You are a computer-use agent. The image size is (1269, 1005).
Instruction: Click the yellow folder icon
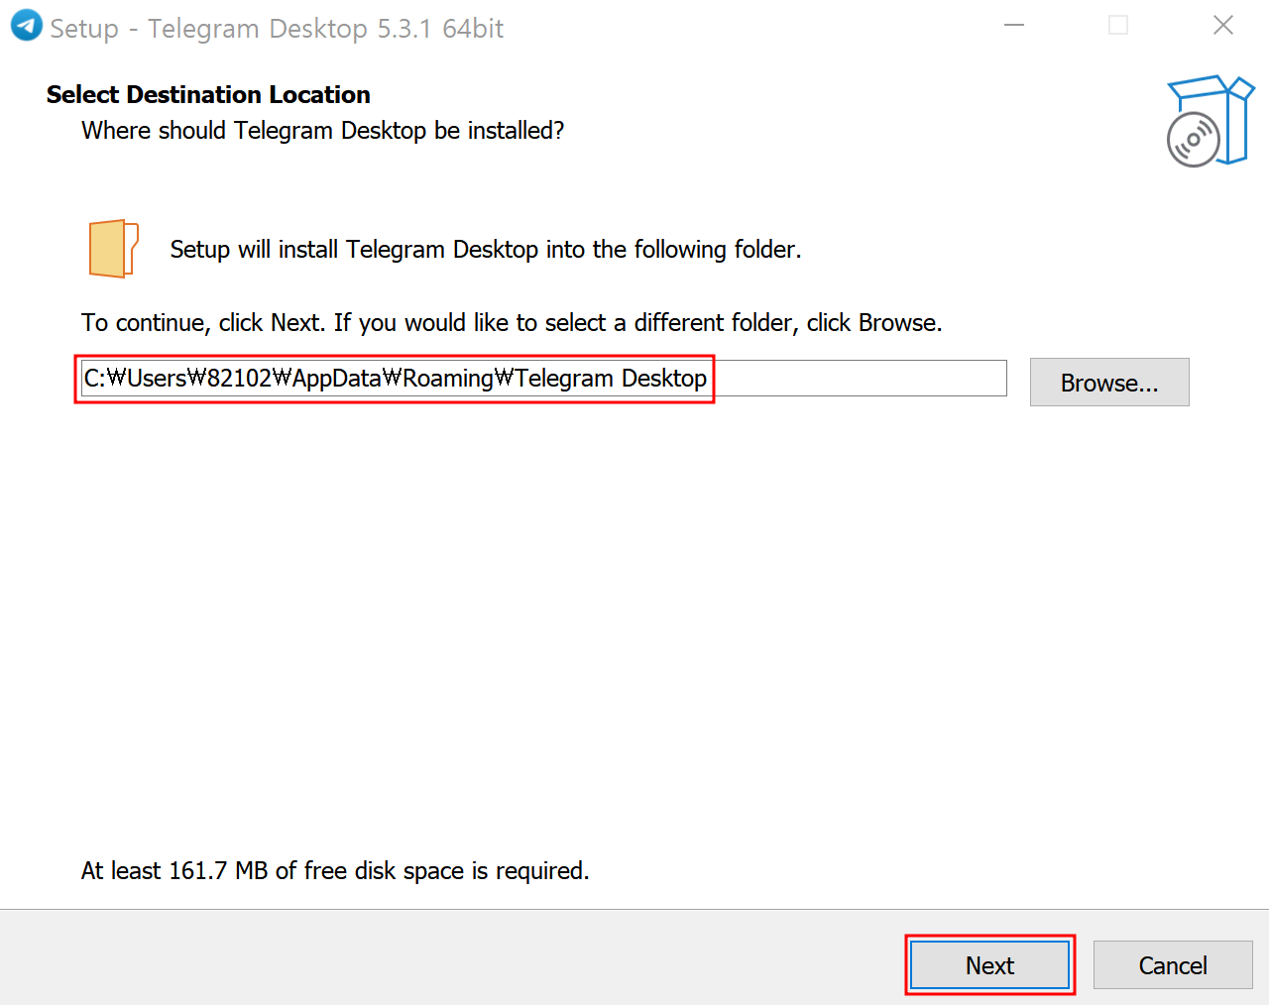tap(114, 249)
